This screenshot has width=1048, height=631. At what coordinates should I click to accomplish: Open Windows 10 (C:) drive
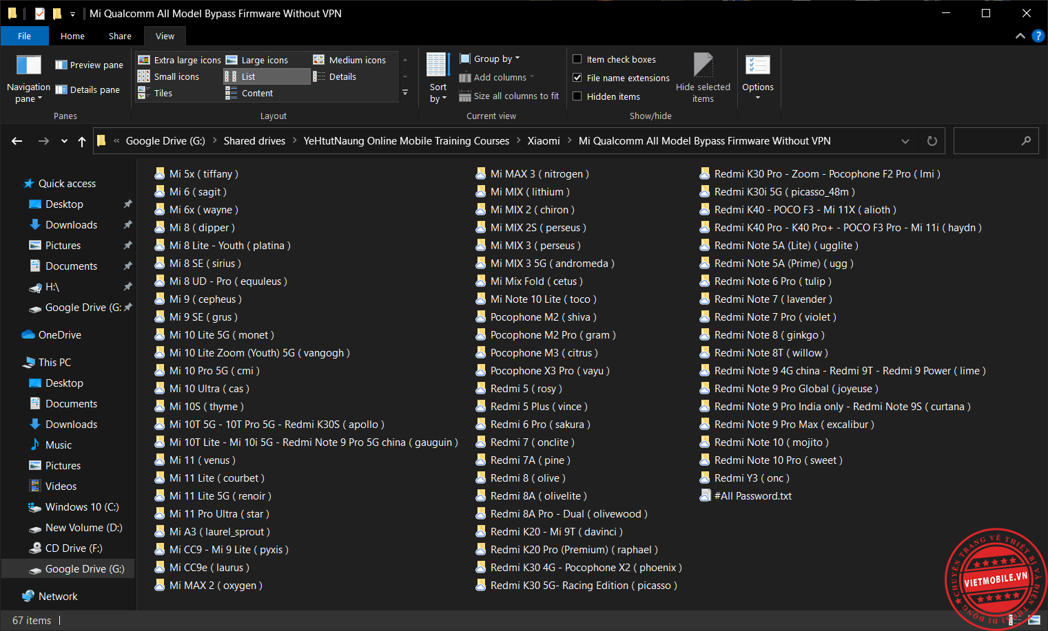point(74,507)
